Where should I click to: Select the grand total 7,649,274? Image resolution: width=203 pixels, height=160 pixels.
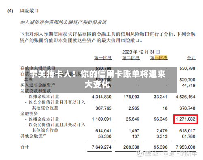pos(101,147)
